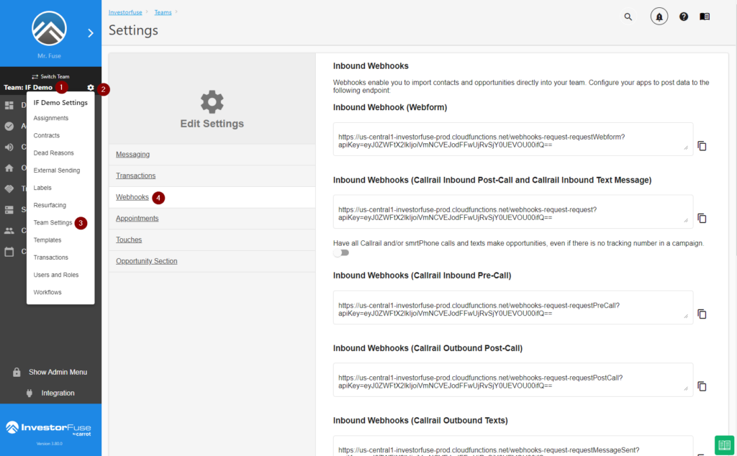The height and width of the screenshot is (456, 737).
Task: Click the Webform webhook URL field
Action: [512, 139]
